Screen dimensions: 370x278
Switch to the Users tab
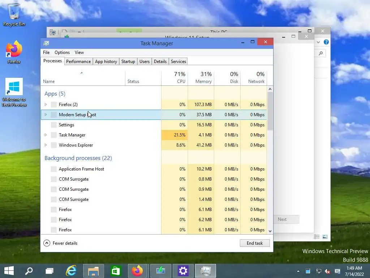(145, 62)
